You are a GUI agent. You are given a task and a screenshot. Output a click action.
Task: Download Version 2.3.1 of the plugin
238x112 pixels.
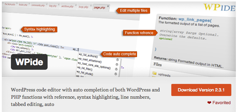coord(201,90)
